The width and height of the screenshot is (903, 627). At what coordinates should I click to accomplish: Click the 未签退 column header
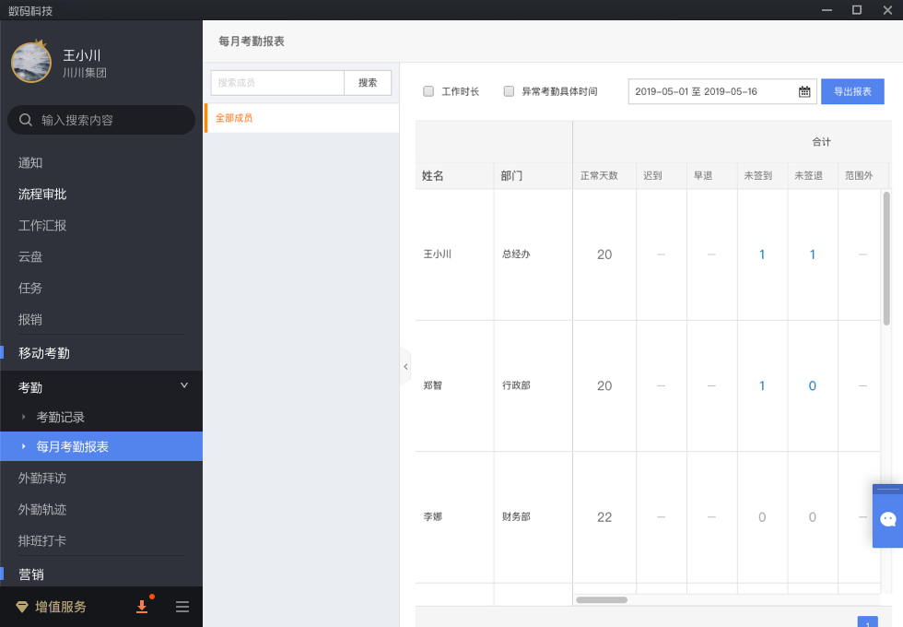[x=809, y=176]
